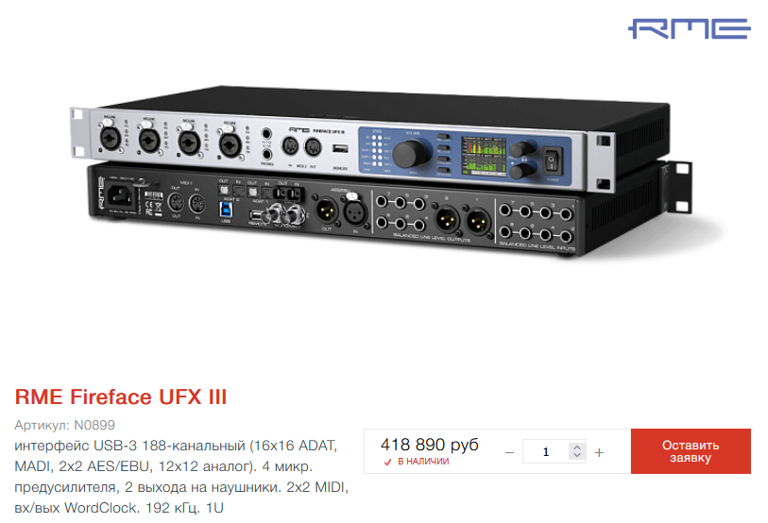
Task: Decrease quantity with the spinner down arrow
Action: 577,456
